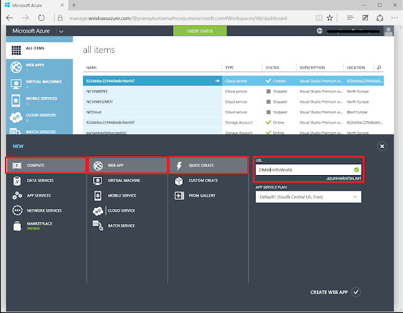Choose the Batch Service icon
This screenshot has height=313, width=403.
pos(98,225)
